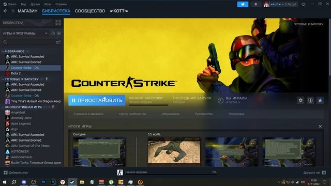This screenshot has width=331, height=186.
Task: Go back with the left arrow
Action: click(6, 11)
